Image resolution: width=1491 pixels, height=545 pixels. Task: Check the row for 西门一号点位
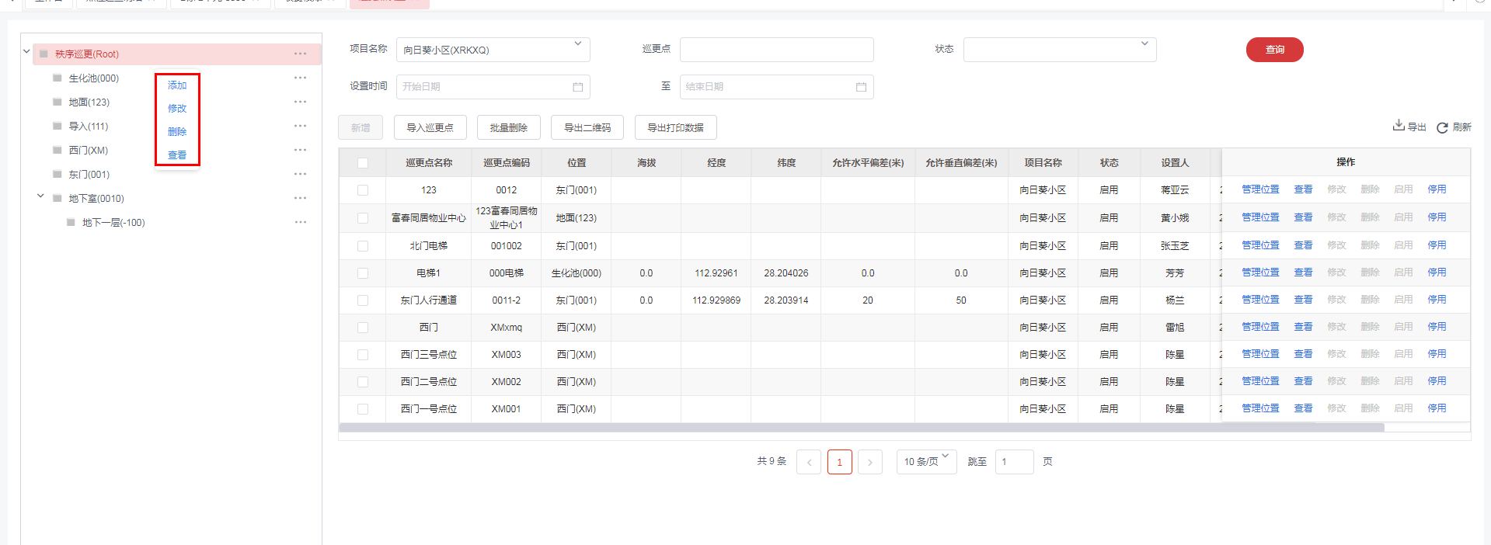coord(363,409)
